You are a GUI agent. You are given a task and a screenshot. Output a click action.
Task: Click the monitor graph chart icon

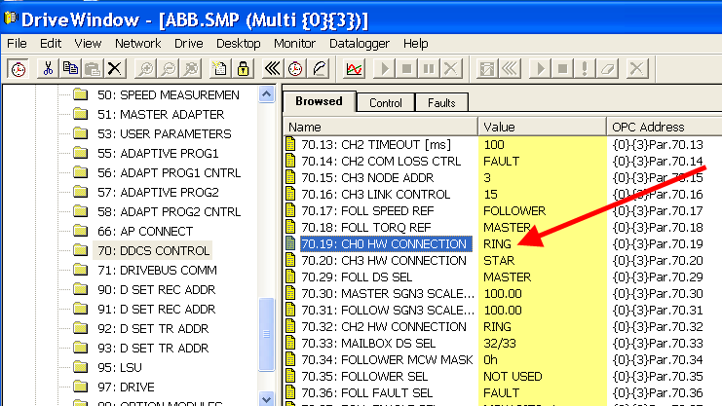coord(355,68)
